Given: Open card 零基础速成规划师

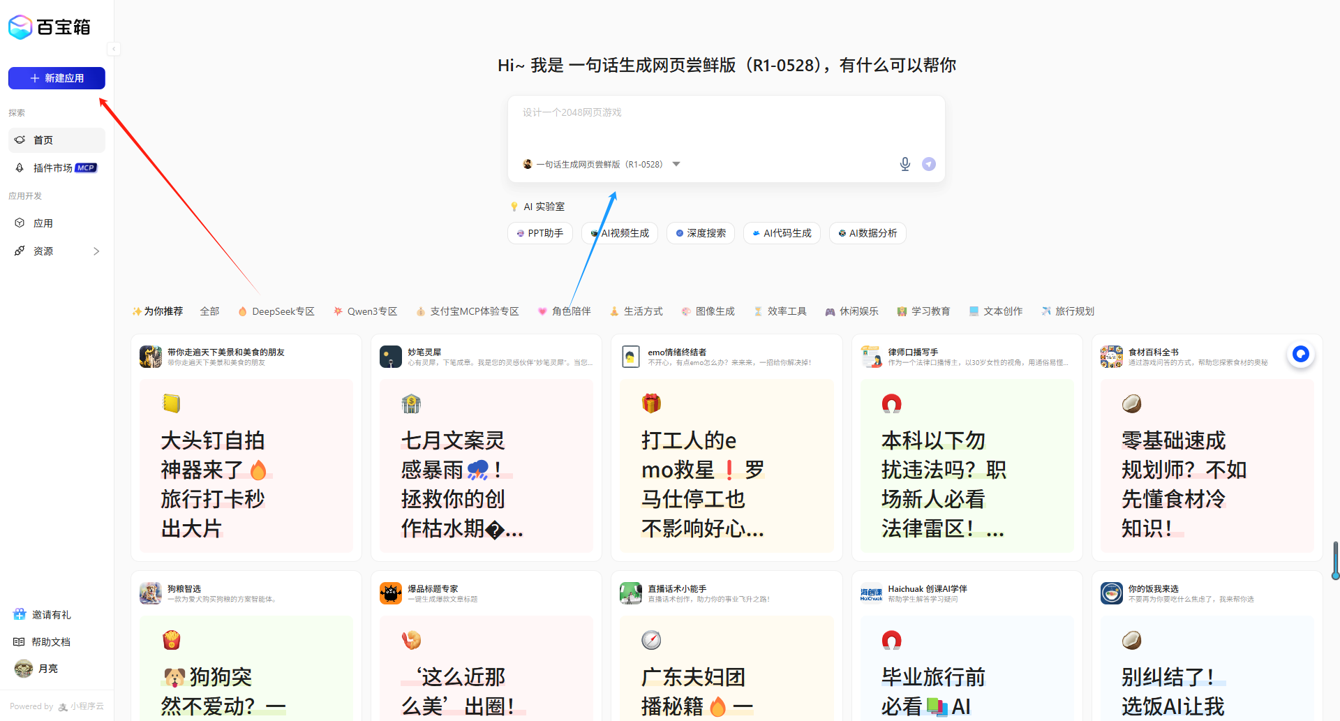Looking at the screenshot, I should [x=1207, y=466].
